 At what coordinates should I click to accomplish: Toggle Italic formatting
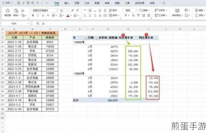(38, 15)
